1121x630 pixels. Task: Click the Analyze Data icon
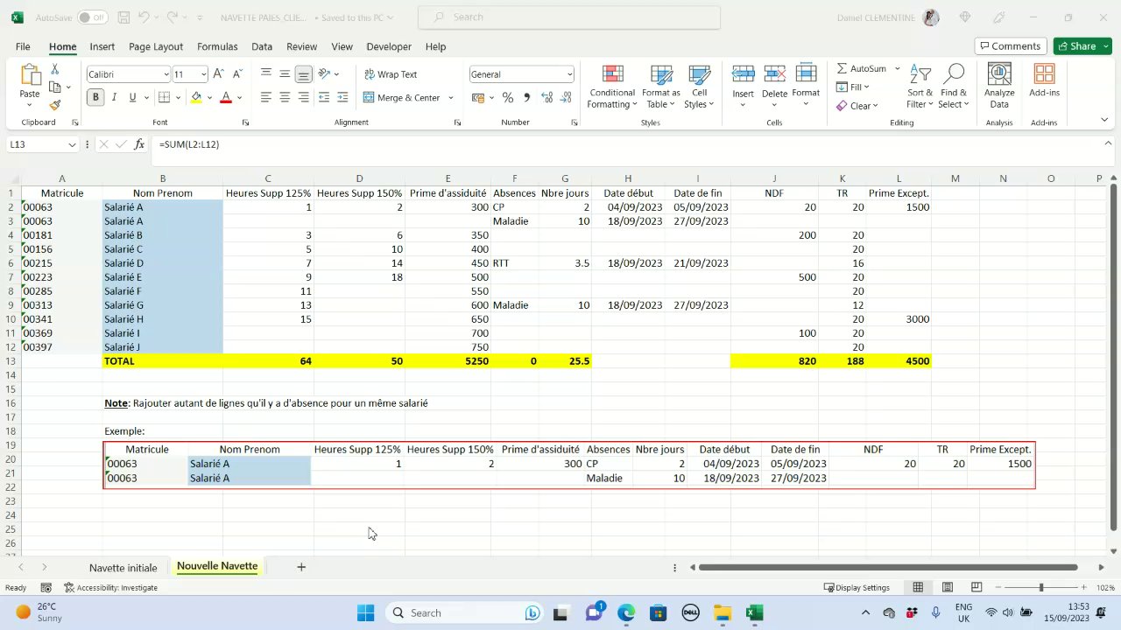[x=998, y=87]
